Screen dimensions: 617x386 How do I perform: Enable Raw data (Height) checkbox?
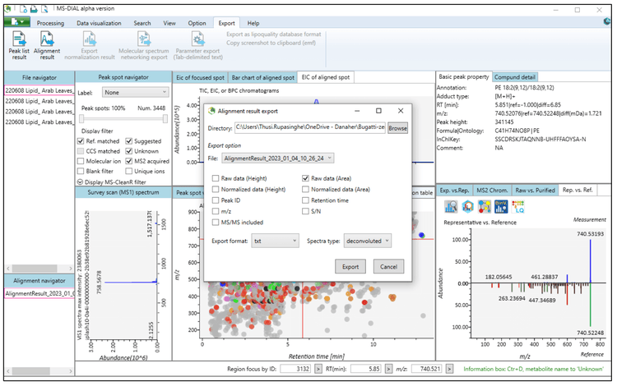[215, 178]
